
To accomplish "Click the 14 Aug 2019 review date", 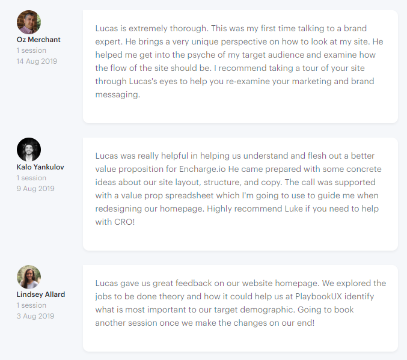I will [37, 61].
